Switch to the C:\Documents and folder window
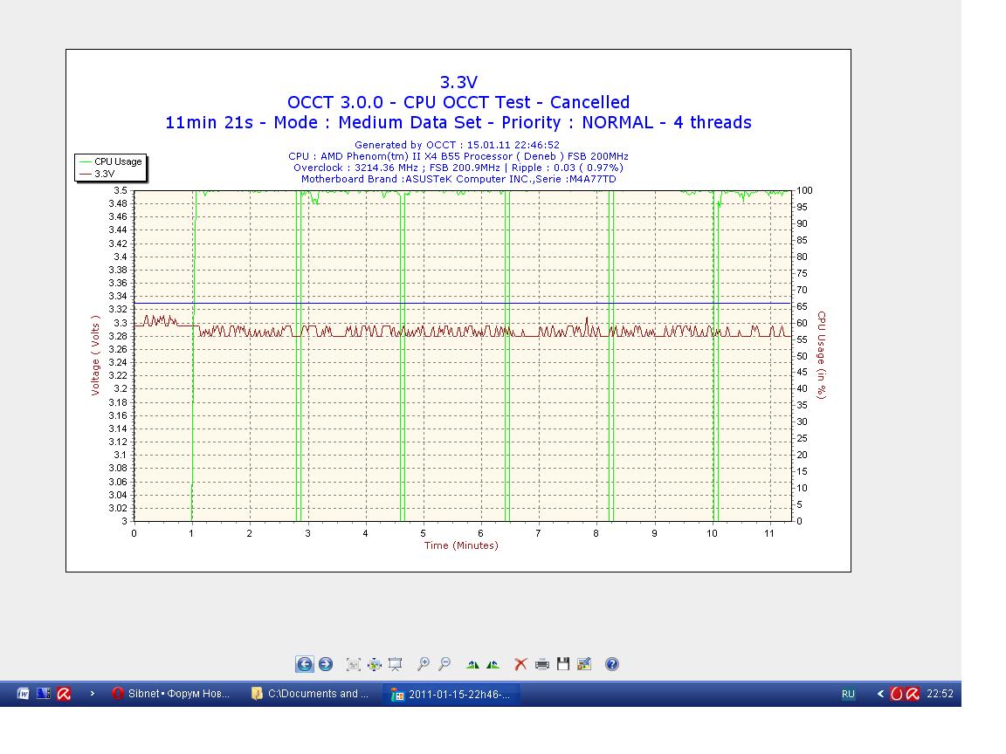 311,694
